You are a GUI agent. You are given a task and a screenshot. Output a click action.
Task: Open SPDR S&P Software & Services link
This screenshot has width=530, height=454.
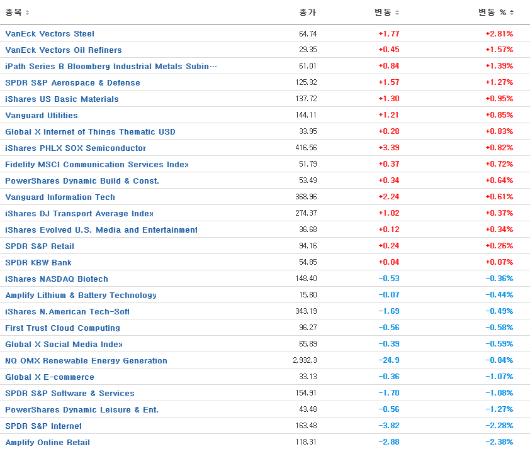click(70, 394)
